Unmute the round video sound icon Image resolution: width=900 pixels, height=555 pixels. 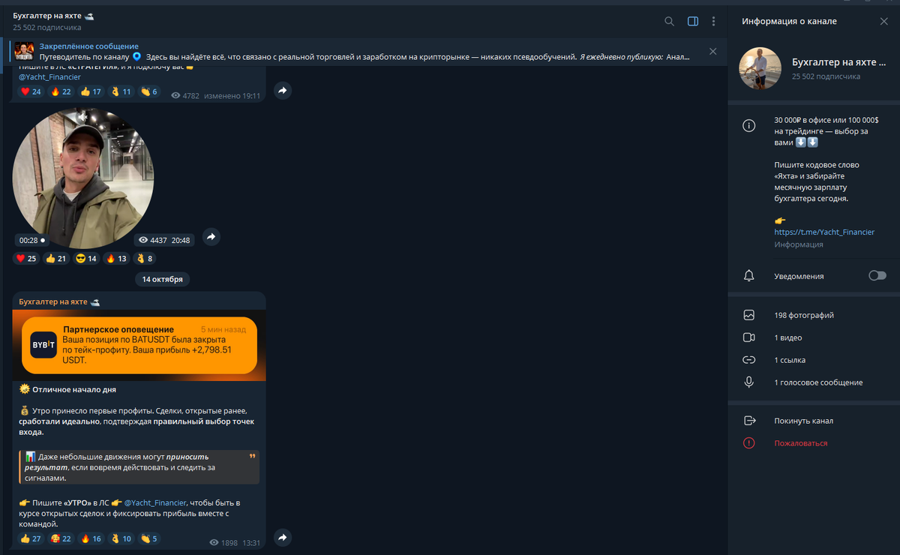pyautogui.click(x=82, y=117)
